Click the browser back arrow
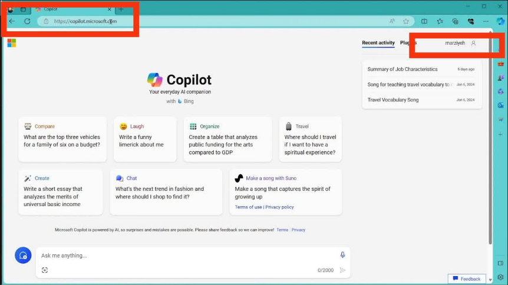 click(x=12, y=21)
